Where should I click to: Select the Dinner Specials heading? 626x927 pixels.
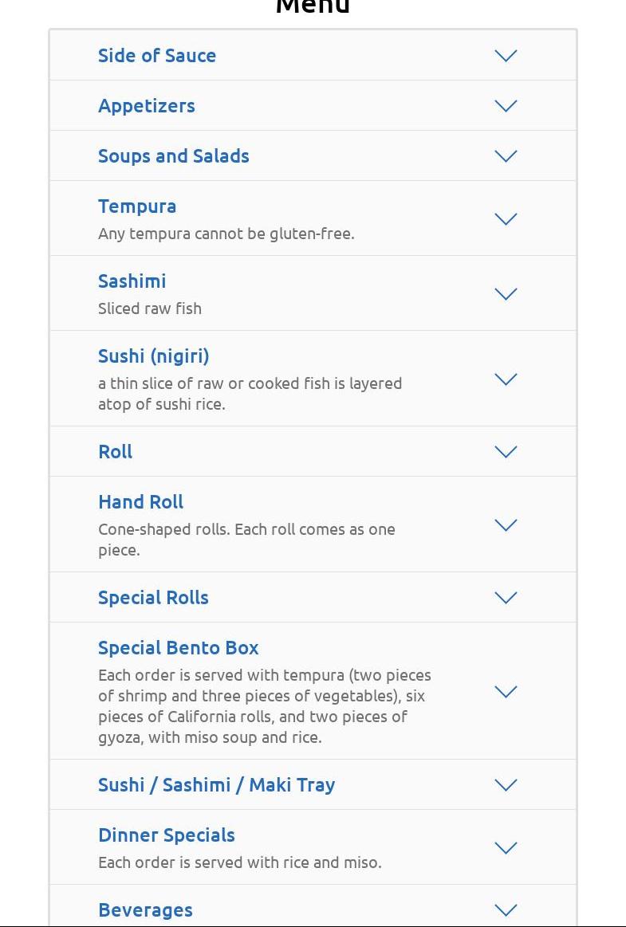[167, 835]
